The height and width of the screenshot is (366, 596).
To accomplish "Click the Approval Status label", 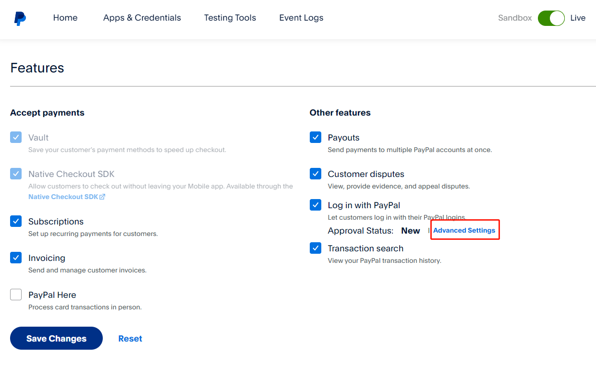I will coord(360,231).
